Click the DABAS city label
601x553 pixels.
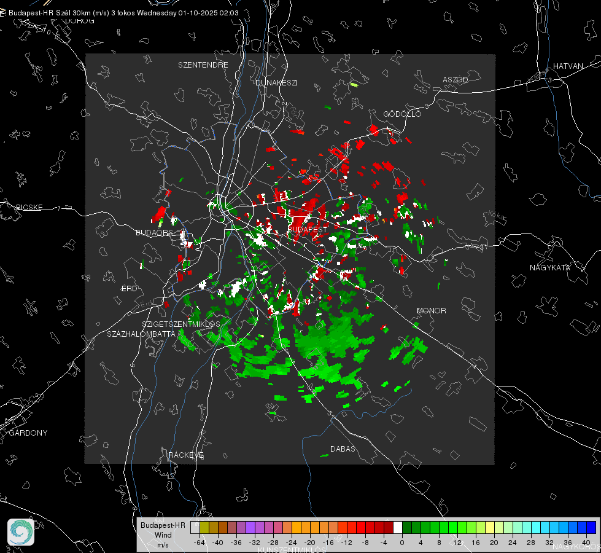point(343,449)
